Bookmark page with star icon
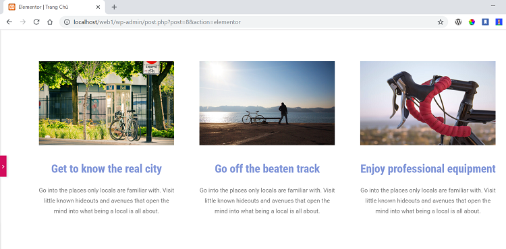Viewport: 506px width, 249px height. (440, 22)
